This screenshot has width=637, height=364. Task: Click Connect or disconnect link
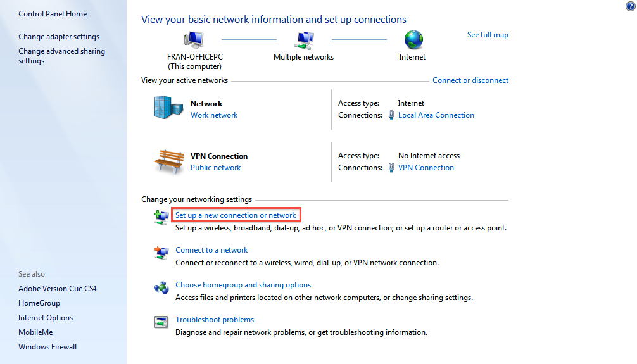coord(470,80)
